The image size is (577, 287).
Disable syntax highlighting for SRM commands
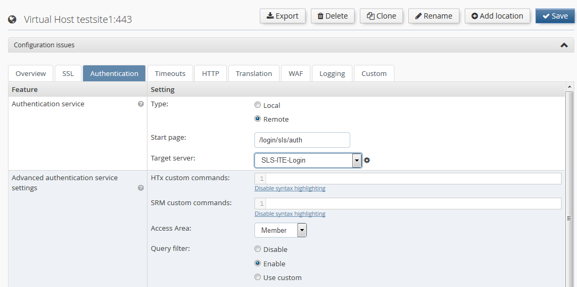290,214
